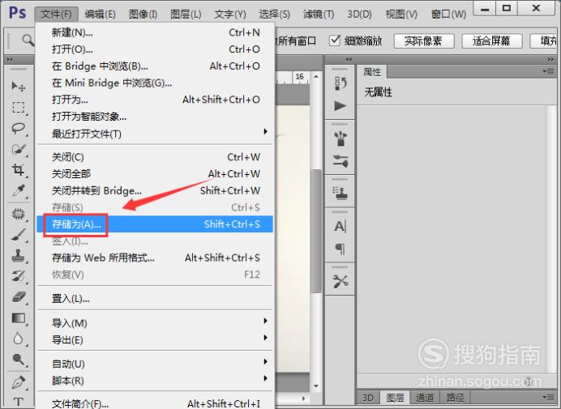Viewport: 561px width, 409px height.
Task: Click the canvas vertical scrollbar thumb
Action: [x=316, y=231]
